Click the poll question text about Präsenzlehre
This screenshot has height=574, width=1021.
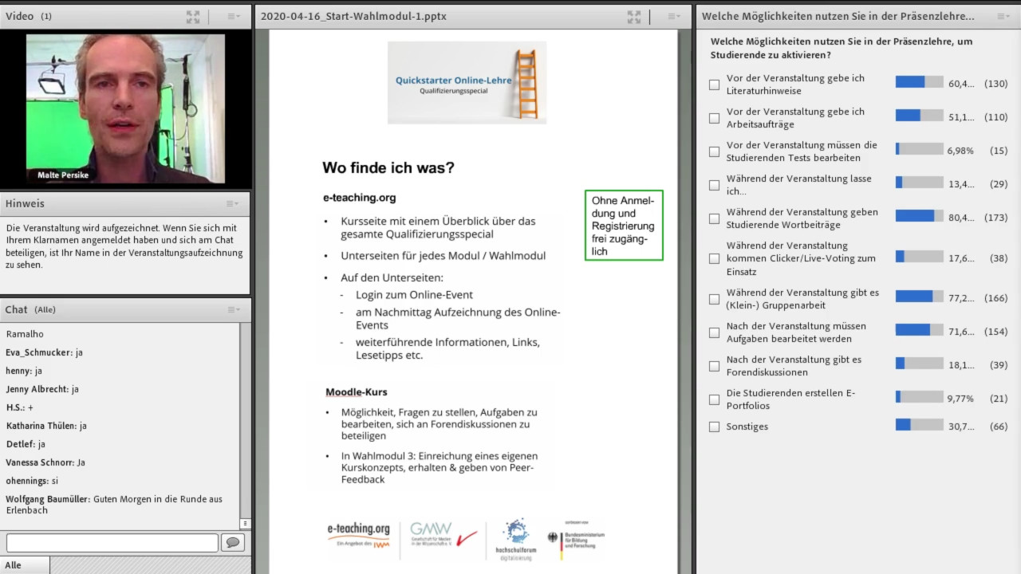[x=842, y=48]
